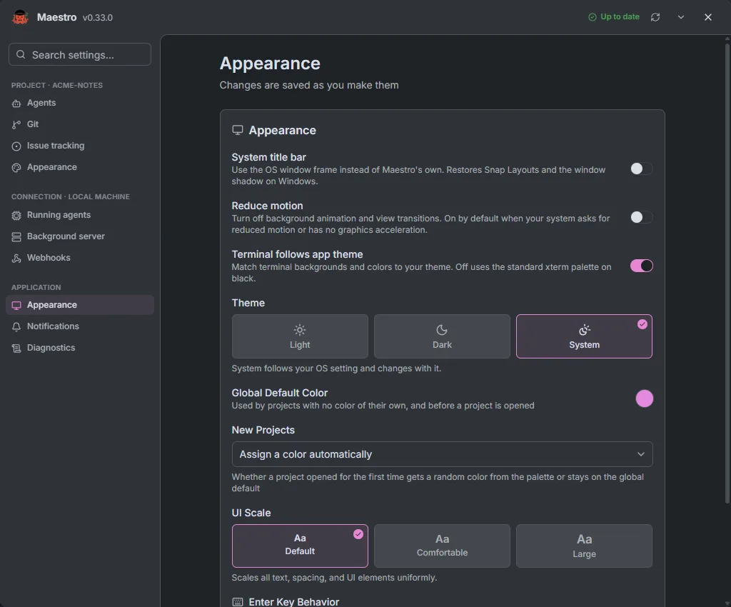Click the Enter Key Behavior heading
Image resolution: width=731 pixels, height=607 pixels.
point(293,602)
